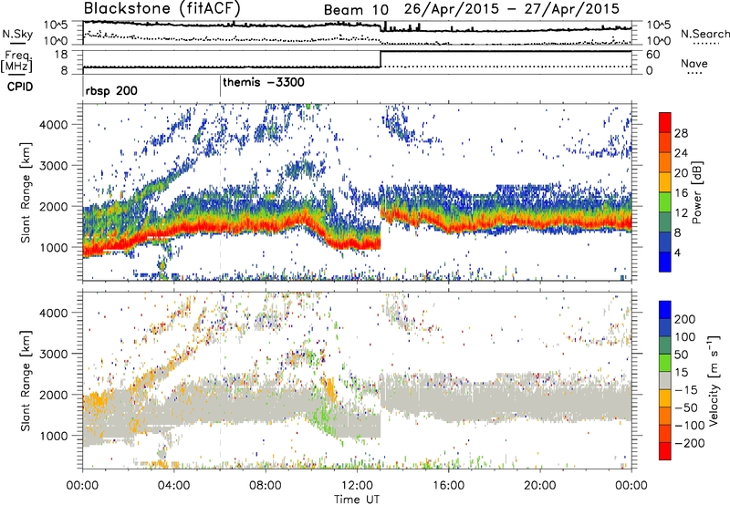Click the '12:00' time tick label
Image resolution: width=730 pixels, height=505 pixels.
click(357, 486)
